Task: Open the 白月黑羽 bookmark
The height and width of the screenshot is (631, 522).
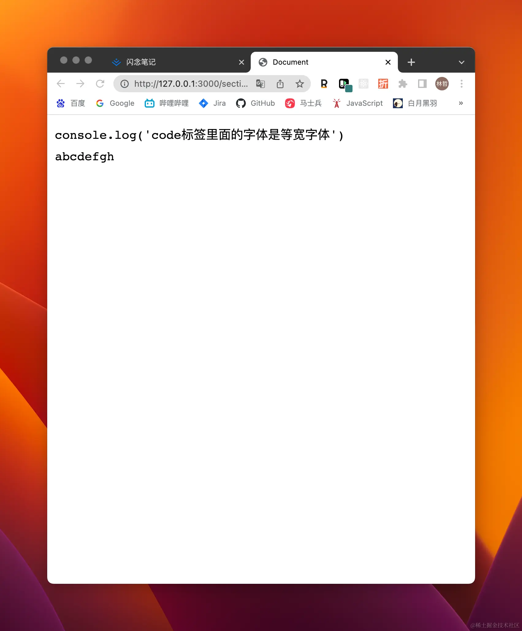Action: click(x=415, y=103)
